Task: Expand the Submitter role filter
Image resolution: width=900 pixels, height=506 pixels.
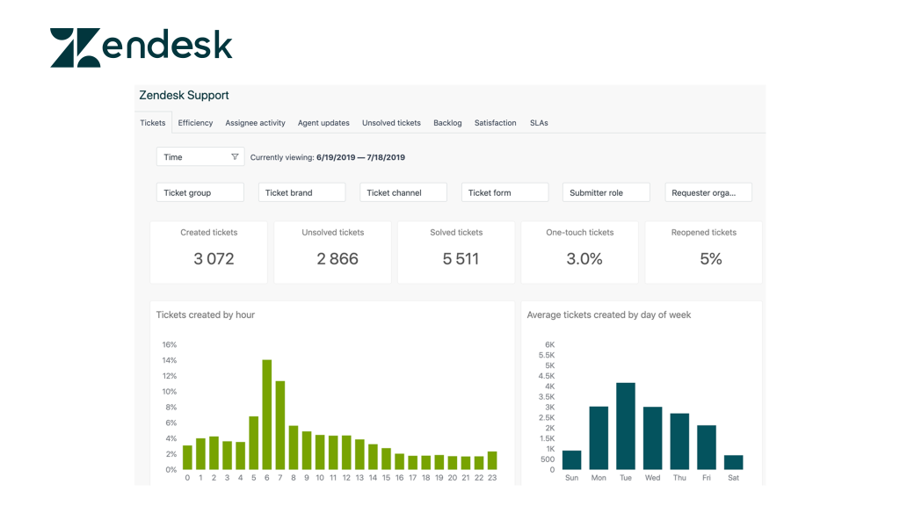Action: [x=606, y=192]
